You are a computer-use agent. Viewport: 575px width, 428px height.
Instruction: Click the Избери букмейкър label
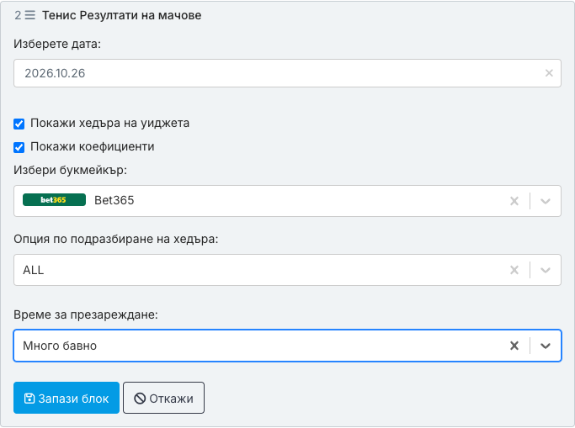tap(70, 170)
